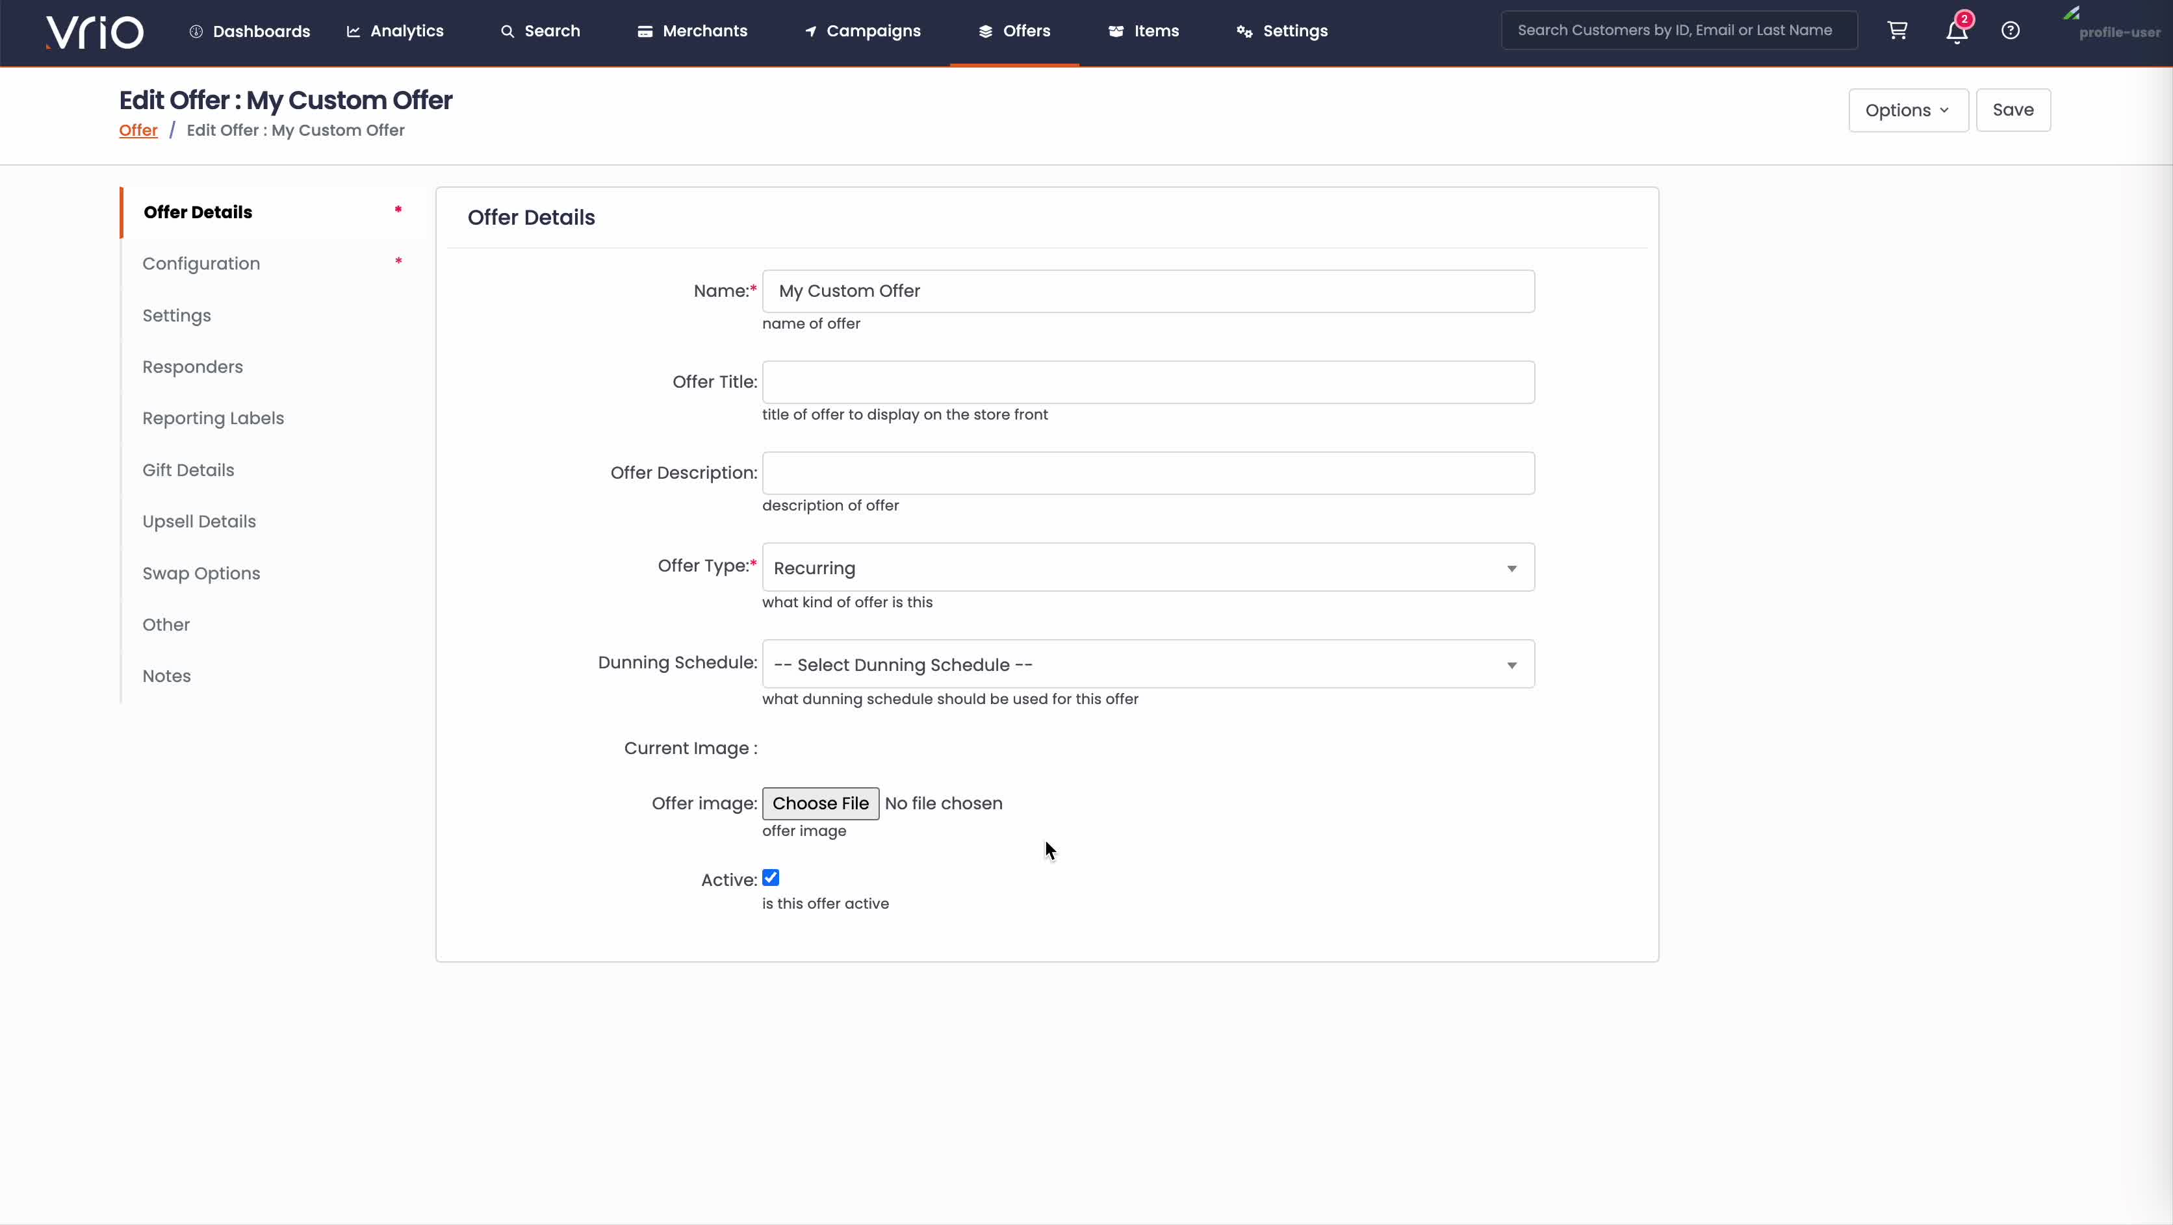2173x1225 pixels.
Task: Switch to Gift Details section
Action: (x=272, y=470)
